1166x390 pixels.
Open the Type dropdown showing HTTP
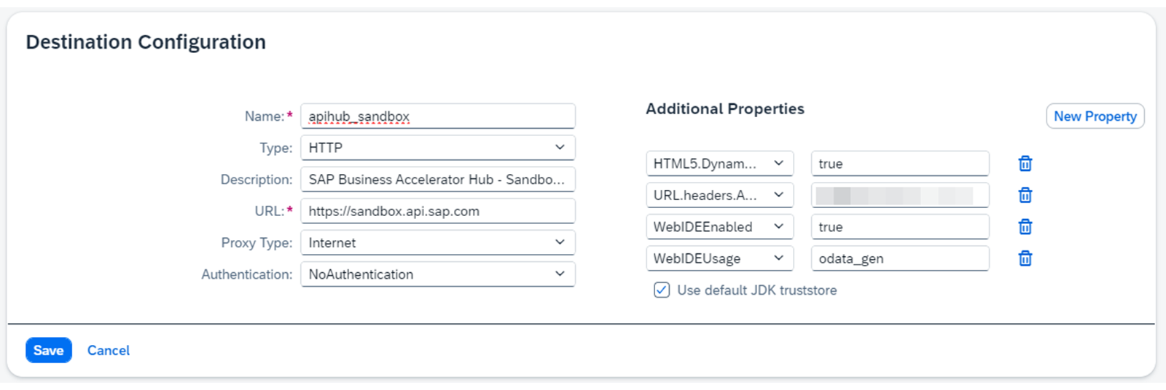[438, 148]
